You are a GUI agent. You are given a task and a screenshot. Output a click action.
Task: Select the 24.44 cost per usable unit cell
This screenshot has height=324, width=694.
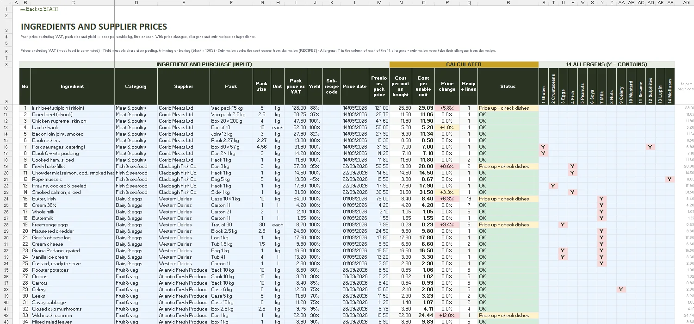pos(423,315)
